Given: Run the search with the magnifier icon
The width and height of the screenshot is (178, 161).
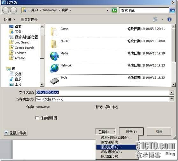Looking at the screenshot, I should pos(172,10).
